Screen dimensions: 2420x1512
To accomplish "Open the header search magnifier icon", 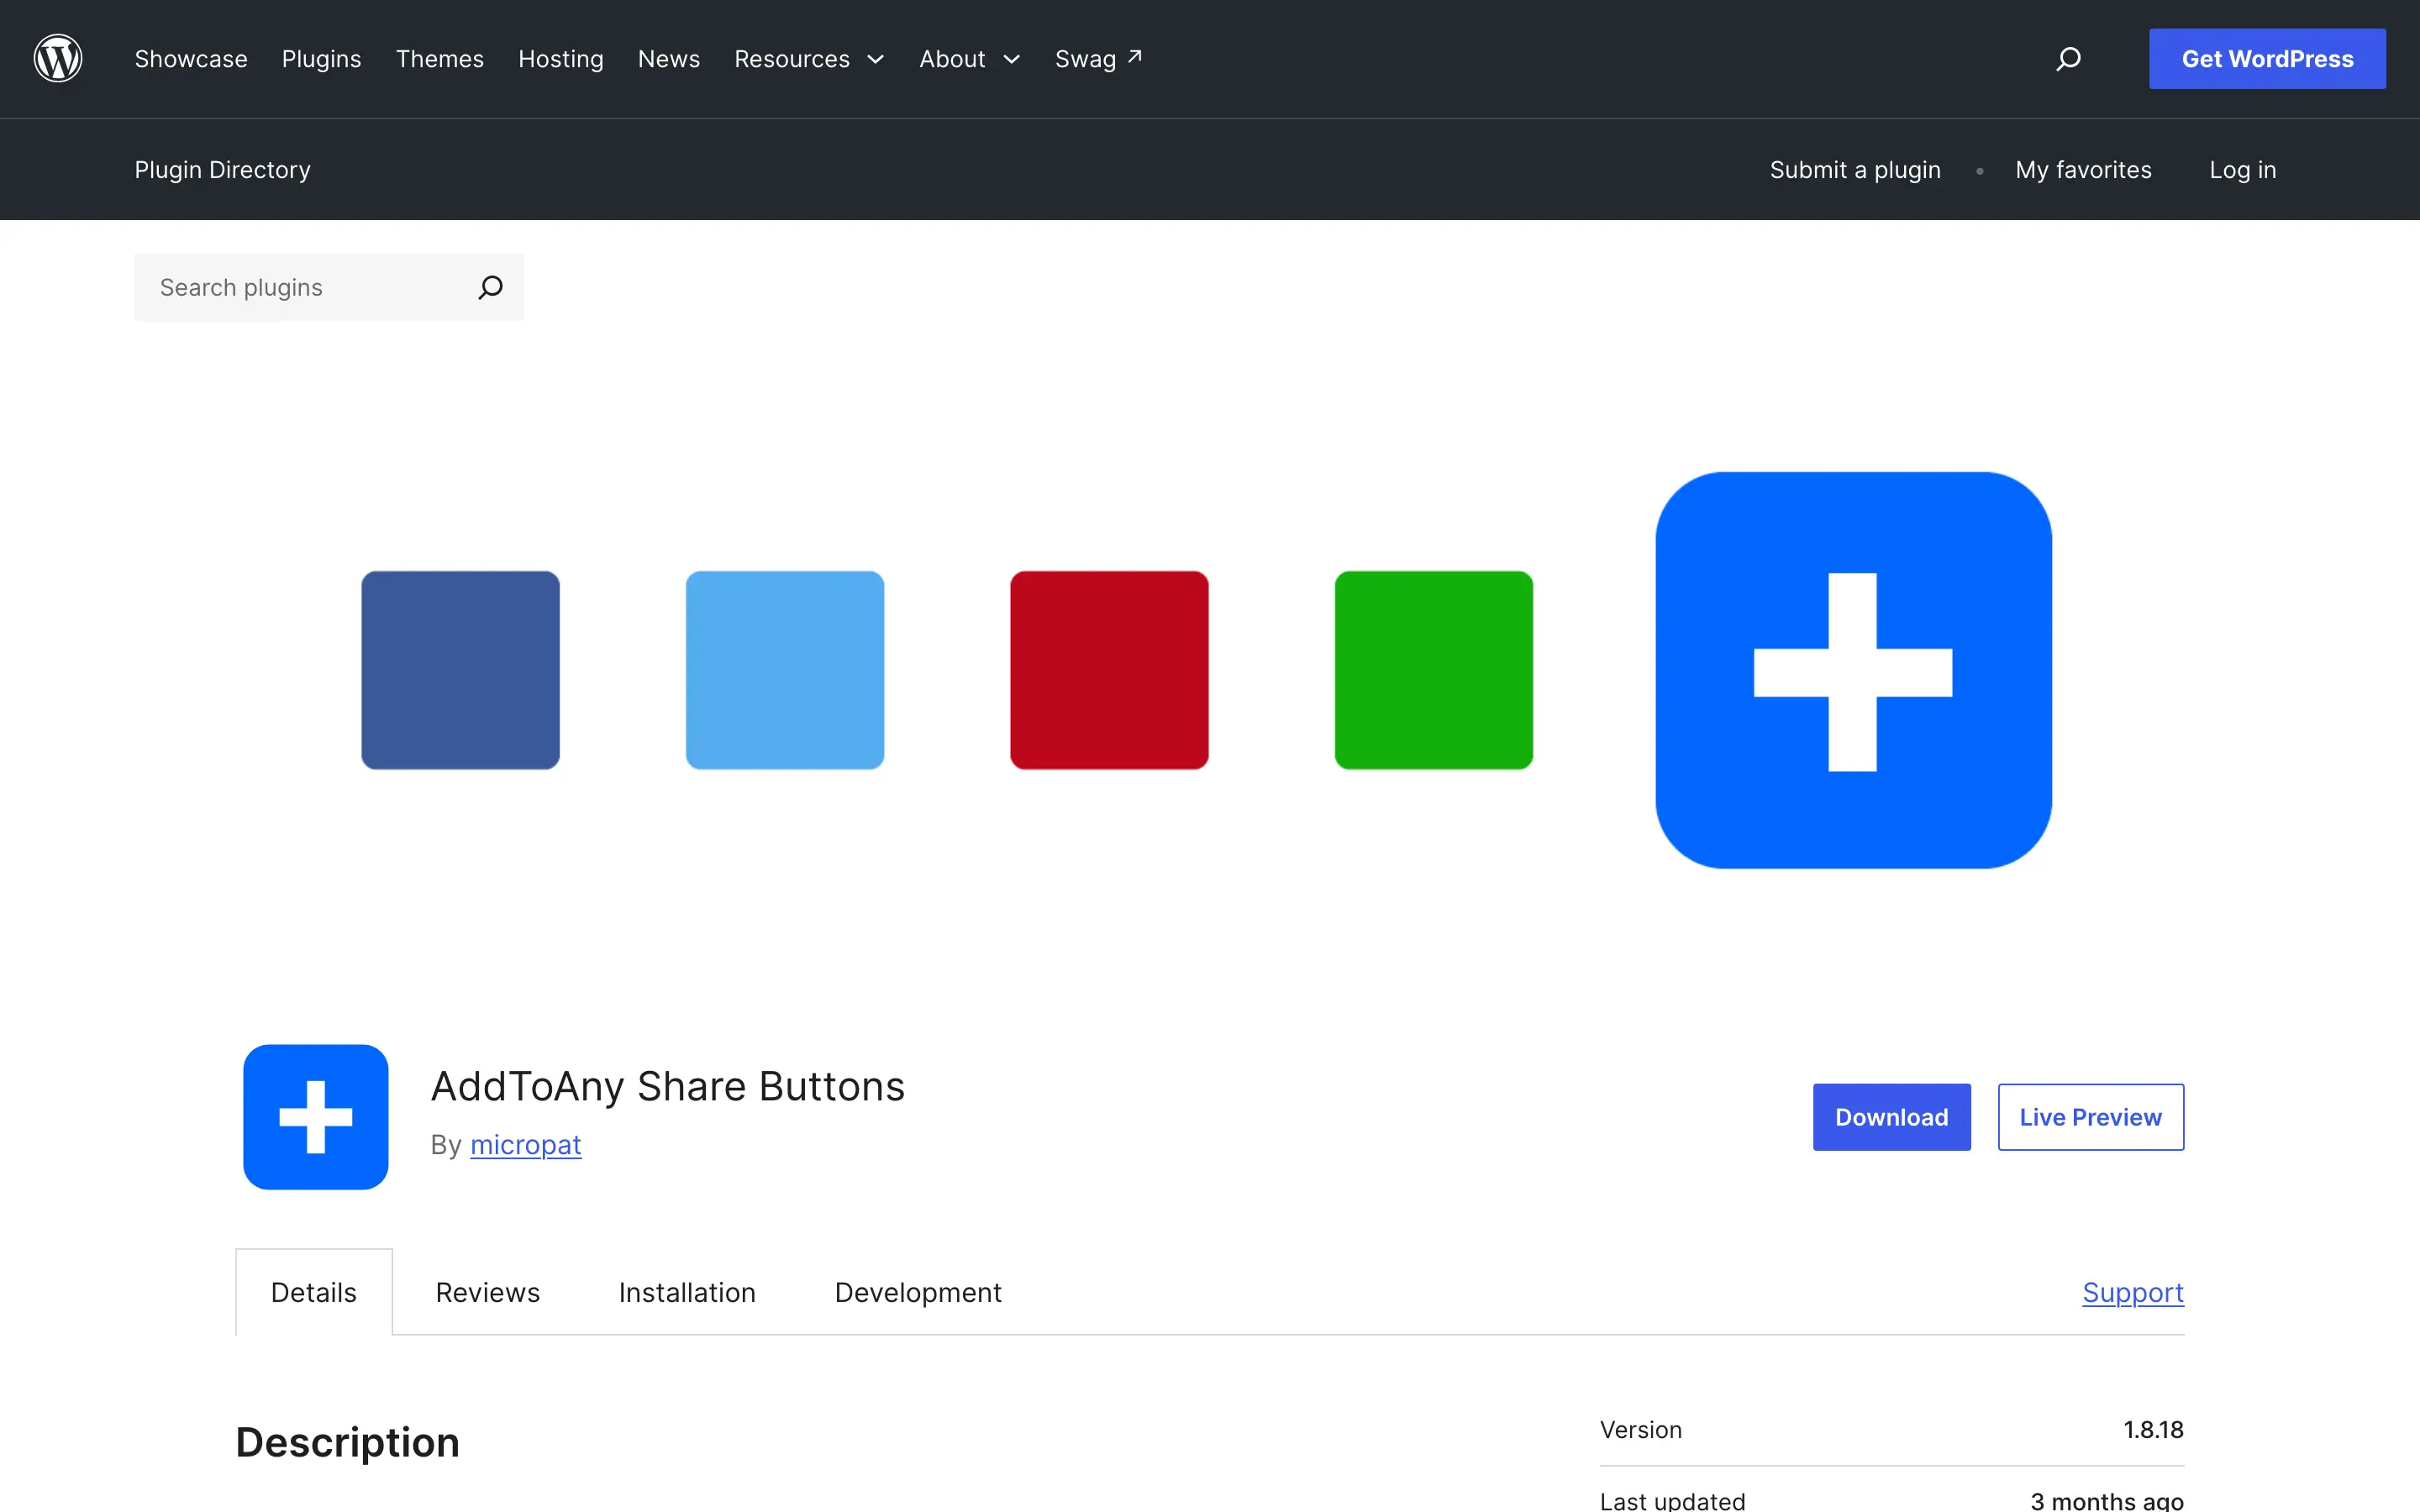I will tap(2068, 59).
